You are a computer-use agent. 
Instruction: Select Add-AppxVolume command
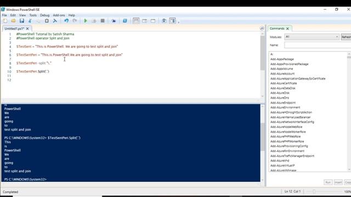click(x=281, y=69)
